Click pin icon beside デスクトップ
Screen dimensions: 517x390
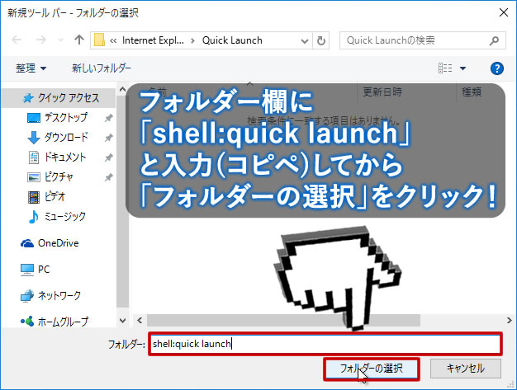click(108, 118)
